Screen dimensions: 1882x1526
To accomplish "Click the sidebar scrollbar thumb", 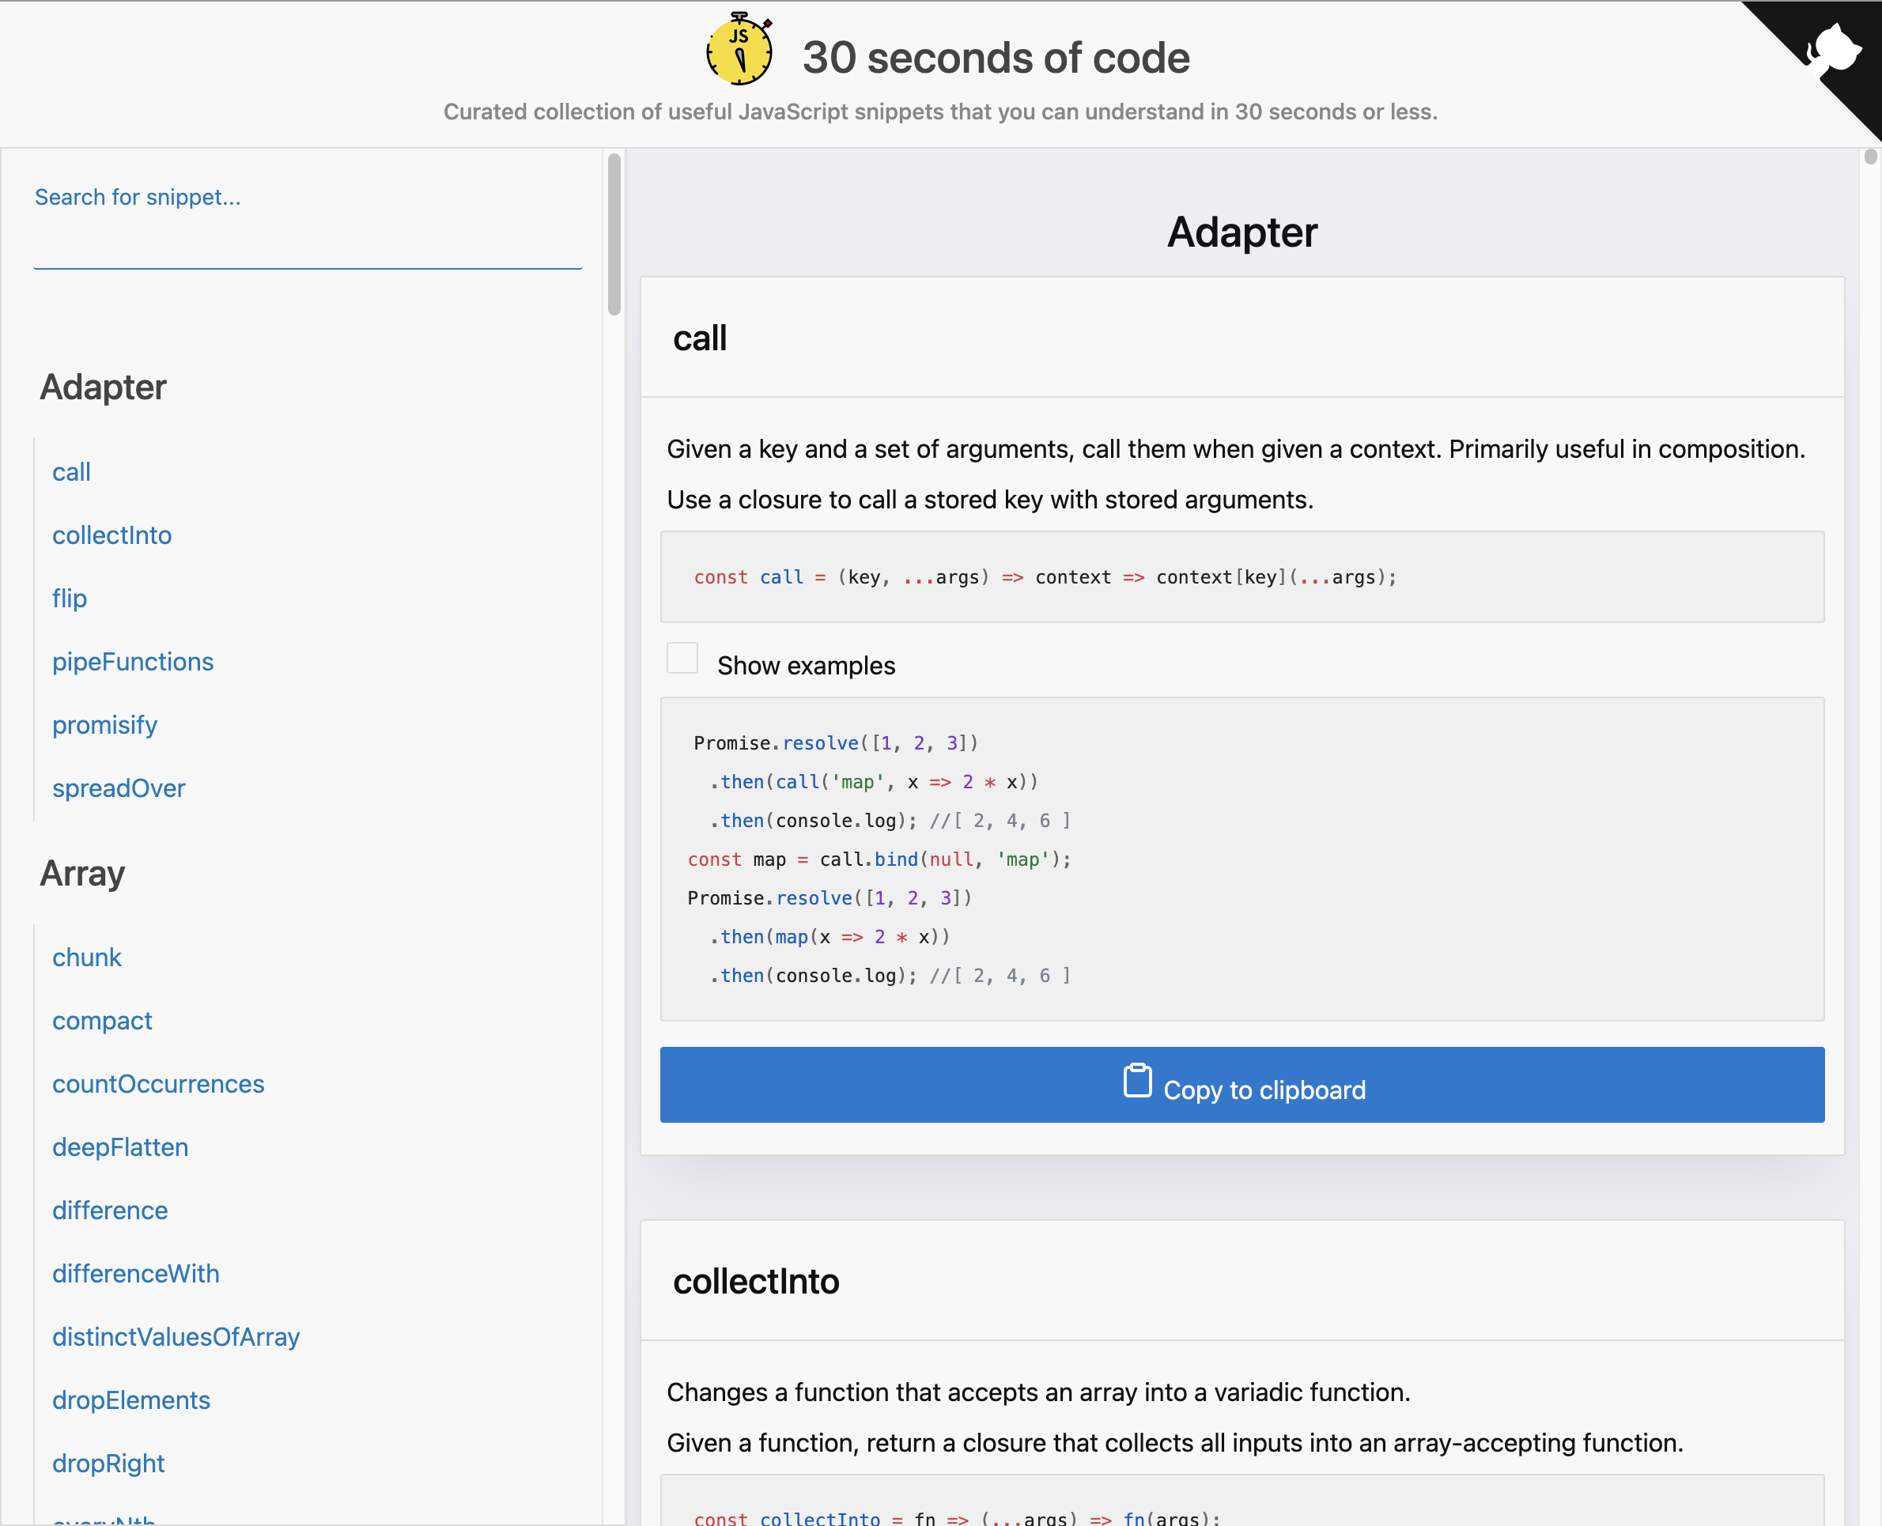I will [x=613, y=229].
